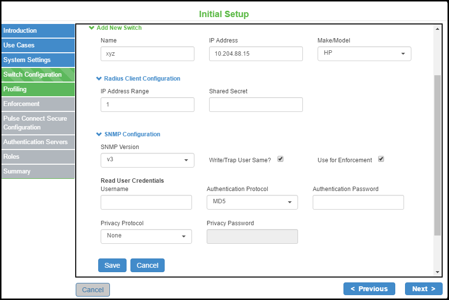Viewport: 449px width, 300px height.
Task: Focus the Read User Username field
Action: pyautogui.click(x=146, y=202)
